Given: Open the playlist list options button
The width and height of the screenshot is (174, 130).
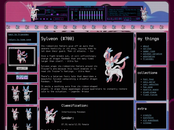Looking at the screenshot, I should (139, 19).
